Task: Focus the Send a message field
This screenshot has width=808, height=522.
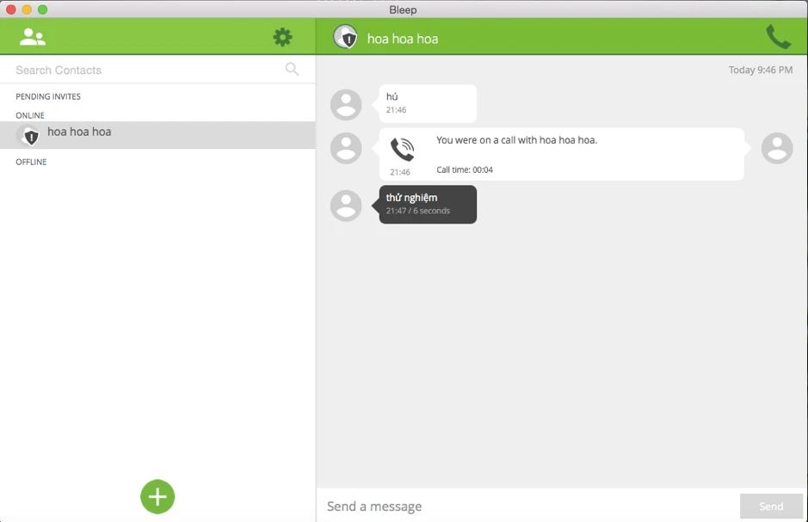Action: 528,506
